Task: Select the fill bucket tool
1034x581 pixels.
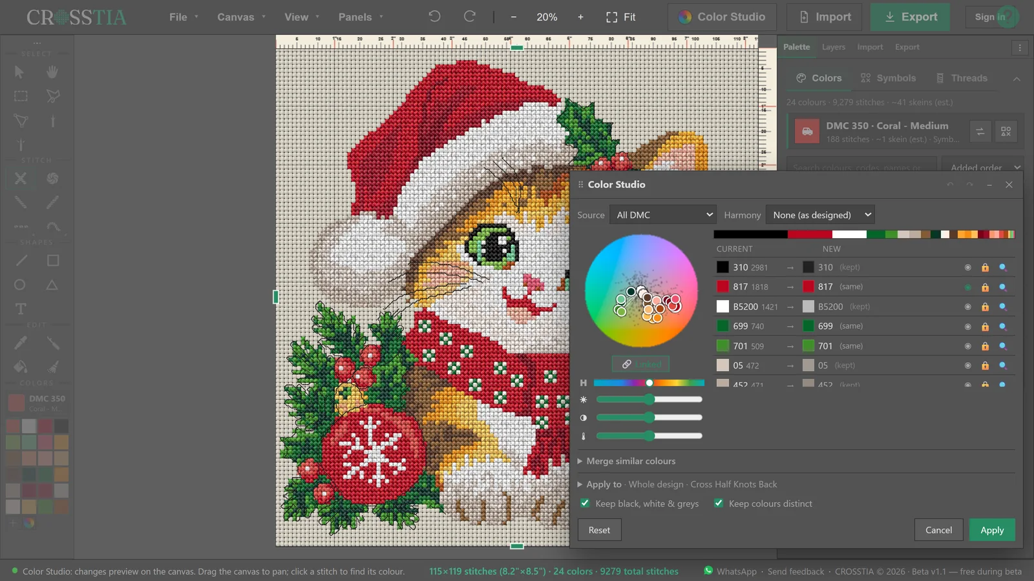Action: tap(21, 367)
